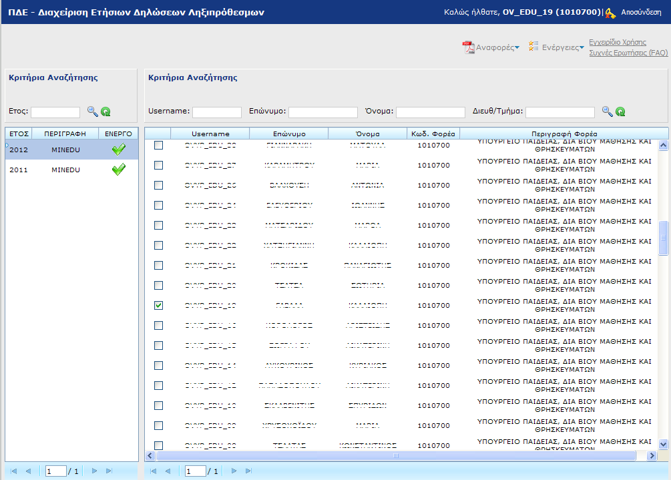
Task: Select the 2012 year cell
Action: click(19, 150)
